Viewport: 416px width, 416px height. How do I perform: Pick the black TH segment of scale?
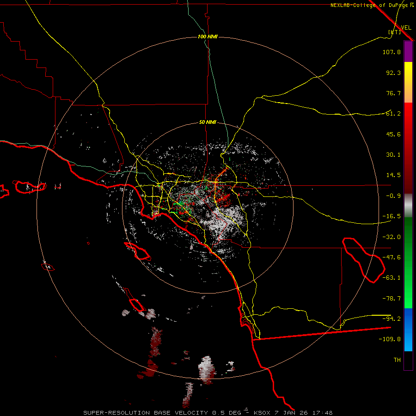tap(408, 361)
